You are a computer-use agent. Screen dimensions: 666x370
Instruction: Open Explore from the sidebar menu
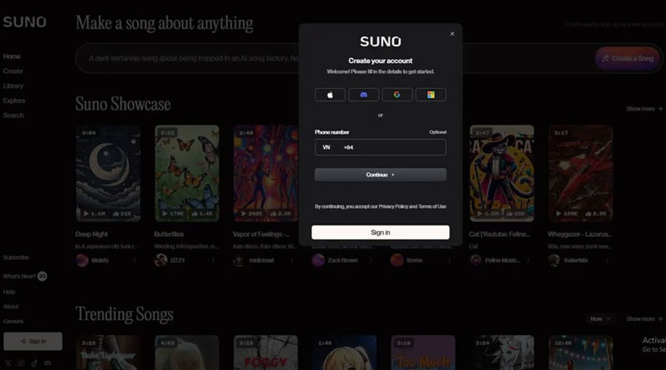point(14,101)
